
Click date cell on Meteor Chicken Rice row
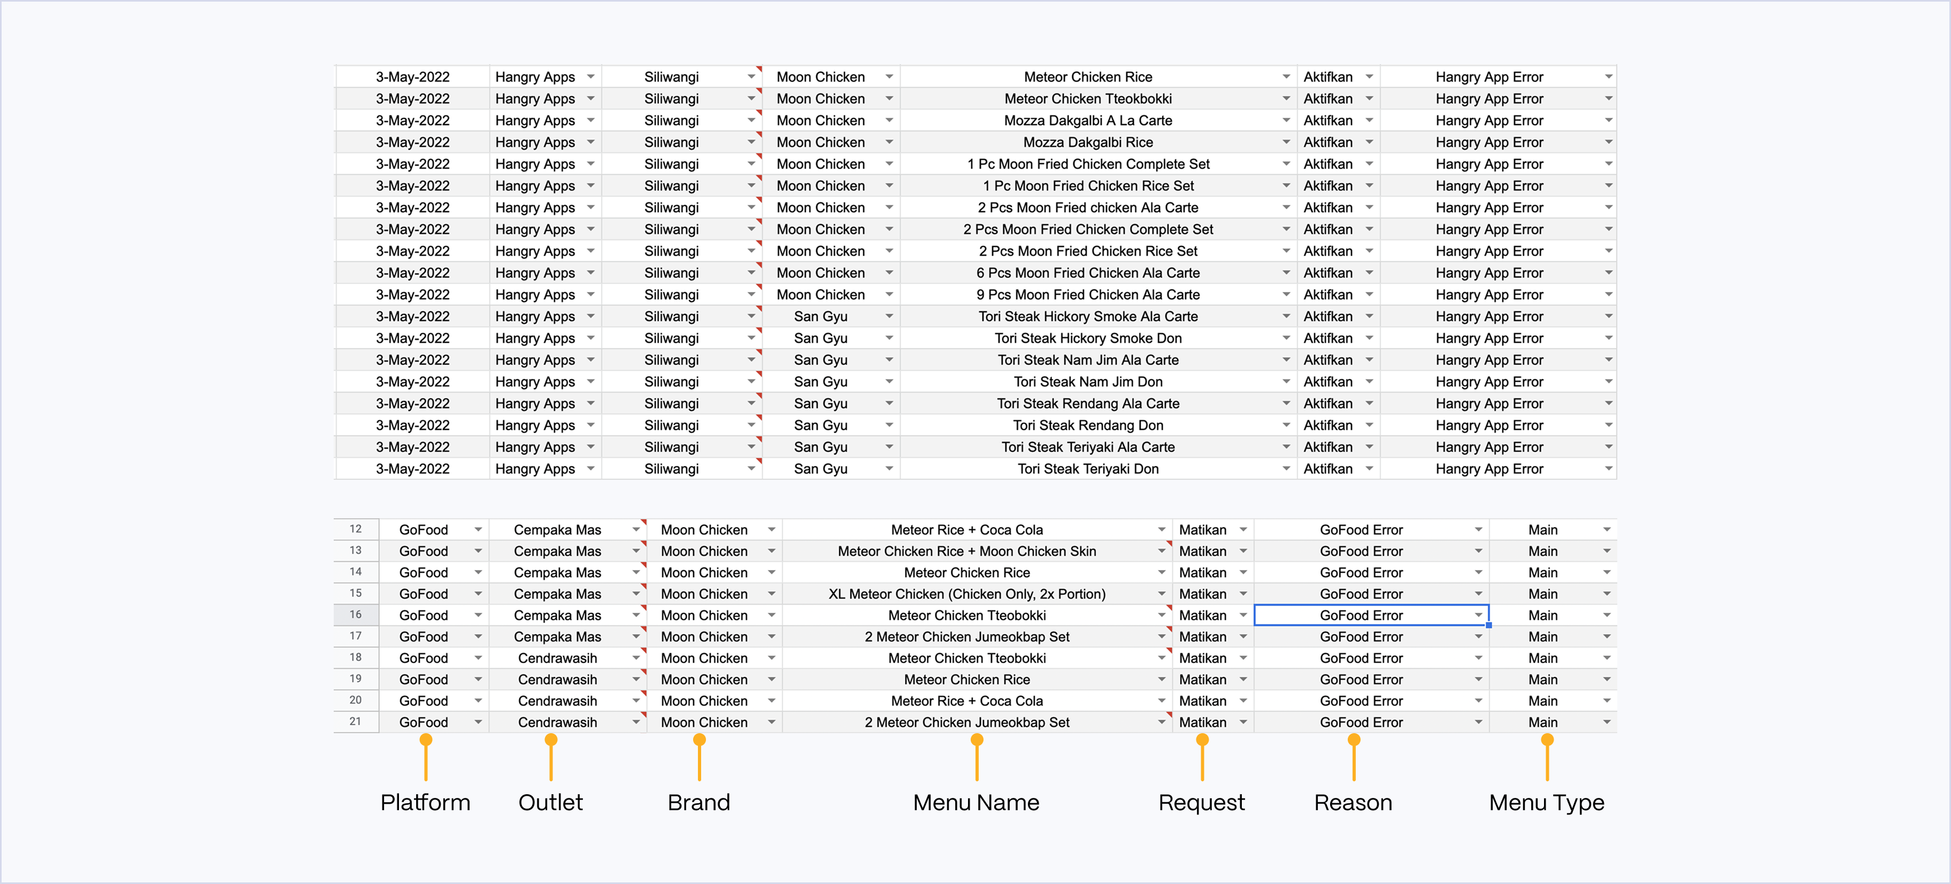click(x=413, y=76)
